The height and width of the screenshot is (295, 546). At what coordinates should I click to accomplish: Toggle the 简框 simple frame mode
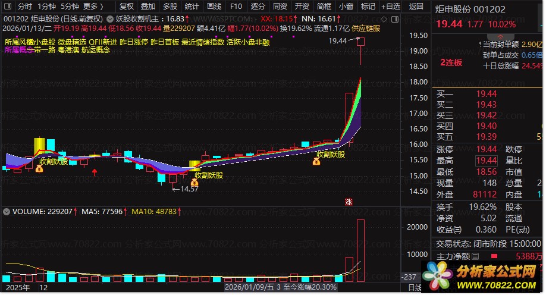[x=324, y=7]
